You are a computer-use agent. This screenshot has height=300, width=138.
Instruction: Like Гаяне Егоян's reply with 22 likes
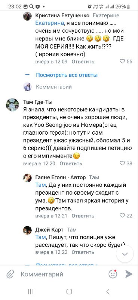(126, 215)
